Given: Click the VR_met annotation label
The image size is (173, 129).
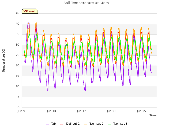Looking at the screenshot, I should pos(30,11).
